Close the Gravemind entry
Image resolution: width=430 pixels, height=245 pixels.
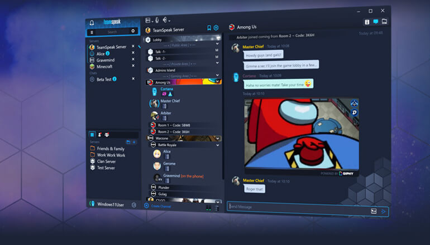coord(133,59)
